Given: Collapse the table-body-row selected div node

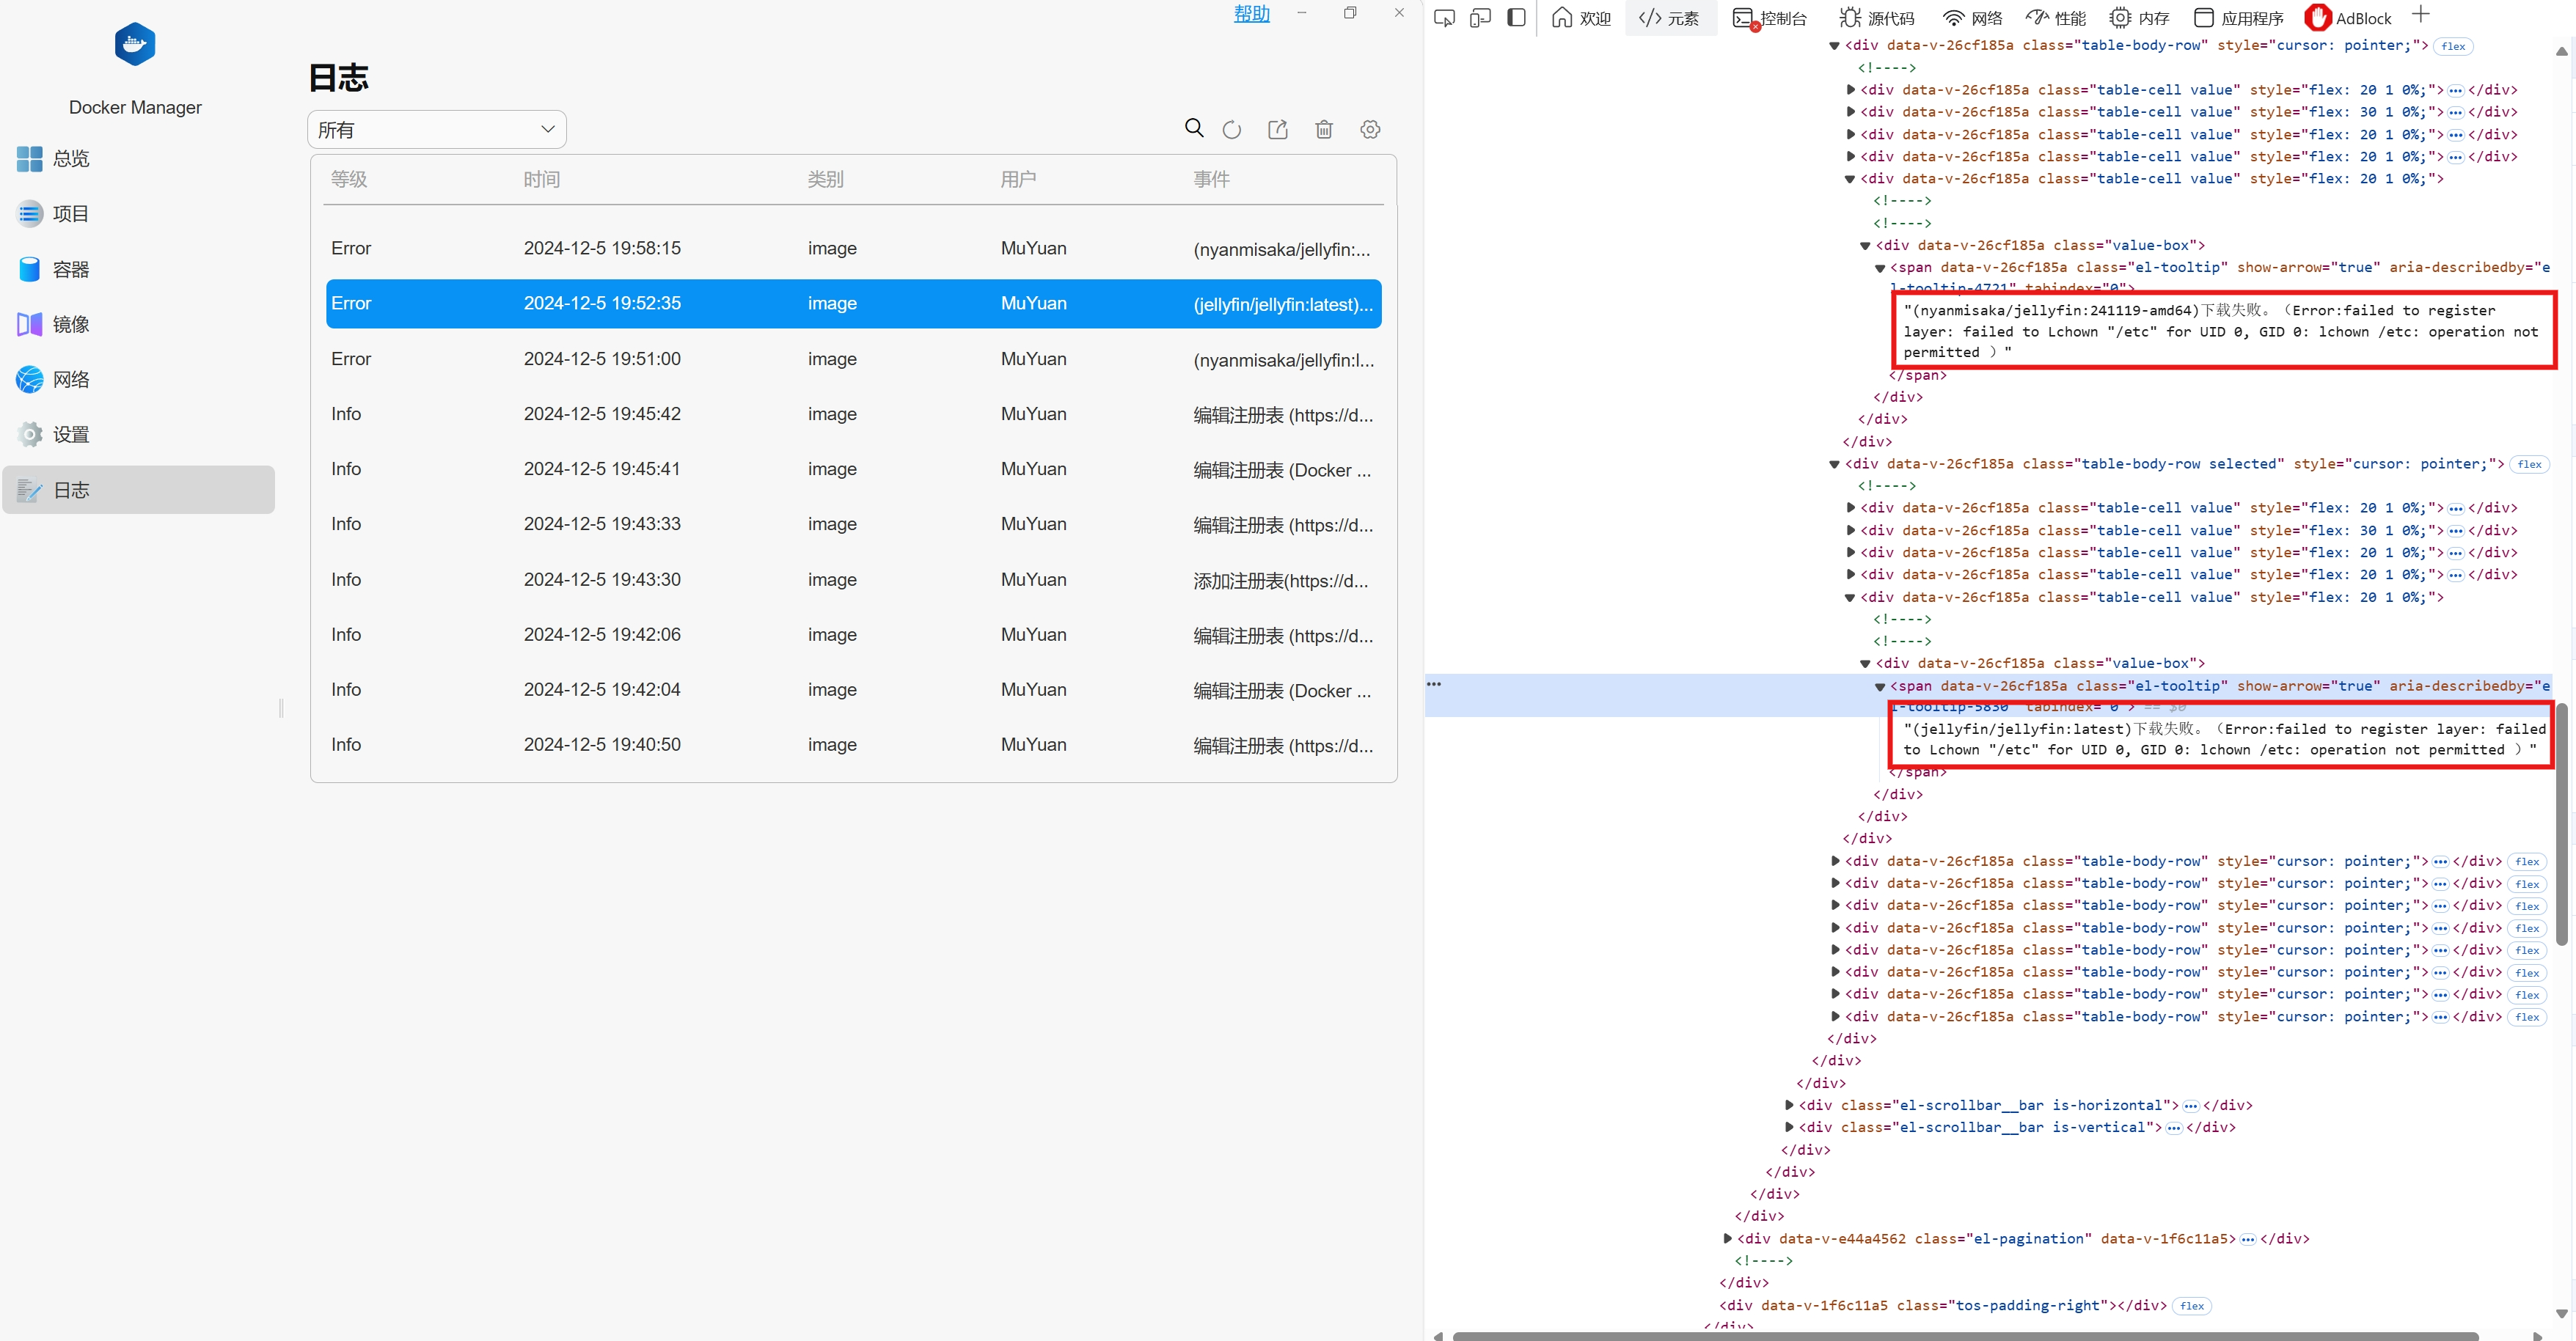Looking at the screenshot, I should 1834,465.
